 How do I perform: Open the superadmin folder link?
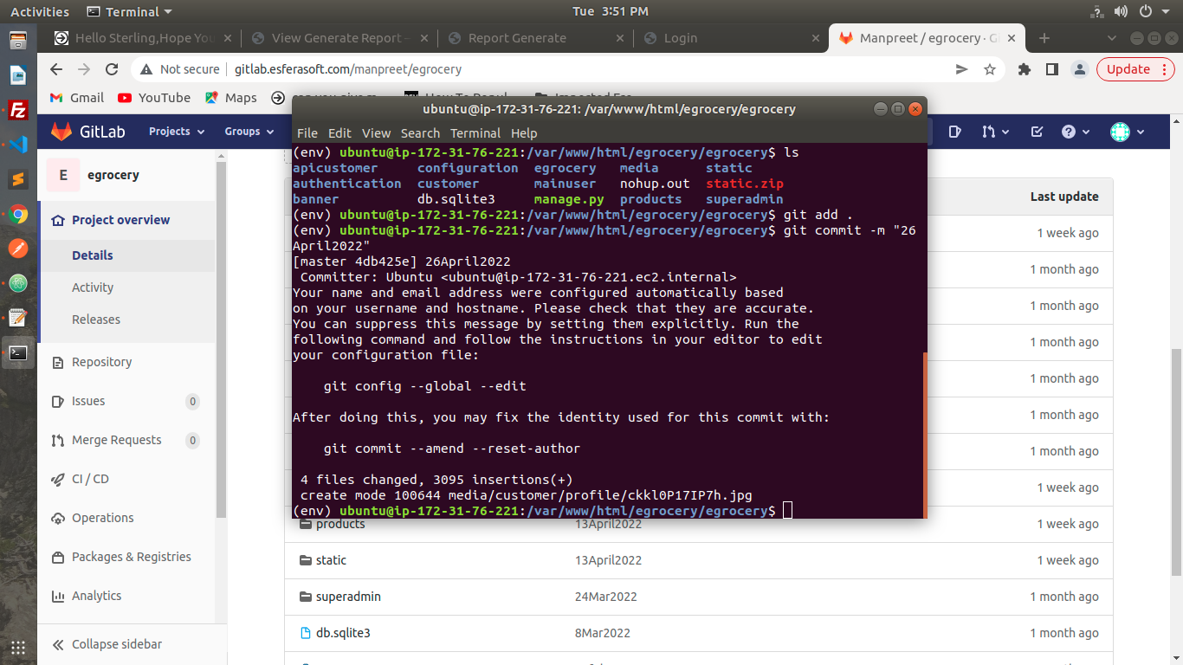click(x=348, y=597)
